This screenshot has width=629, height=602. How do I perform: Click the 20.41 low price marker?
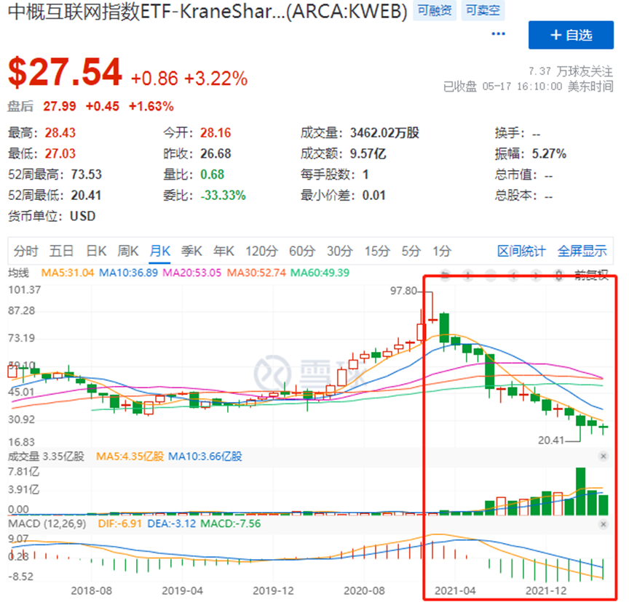(x=551, y=440)
